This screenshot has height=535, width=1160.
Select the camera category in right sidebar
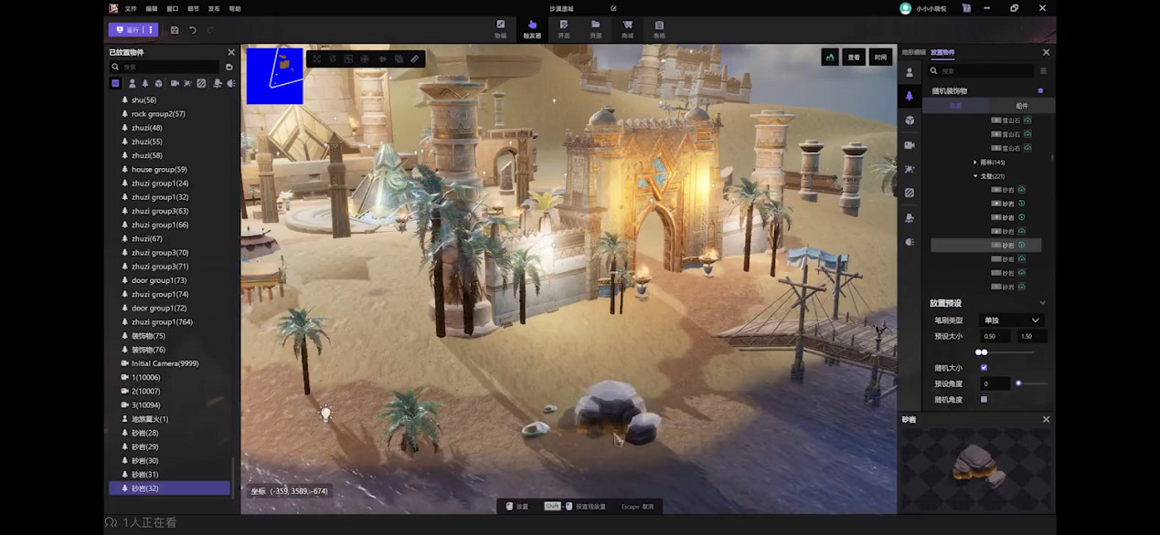point(910,145)
